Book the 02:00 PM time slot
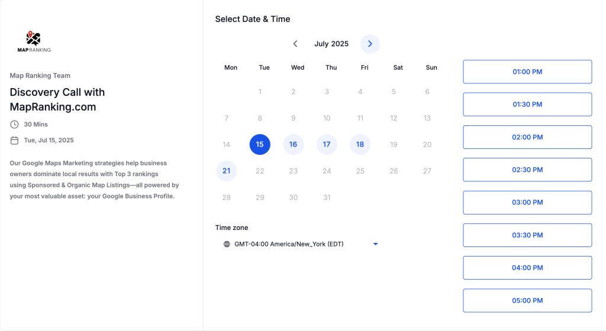 point(527,137)
